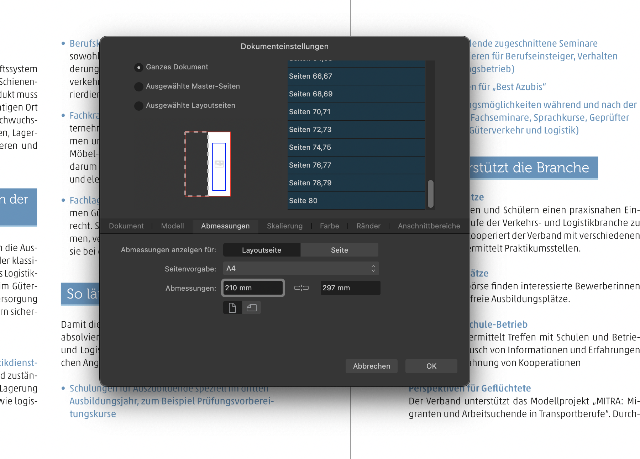Select landscape orientation icon
640x459 pixels.
pyautogui.click(x=252, y=307)
